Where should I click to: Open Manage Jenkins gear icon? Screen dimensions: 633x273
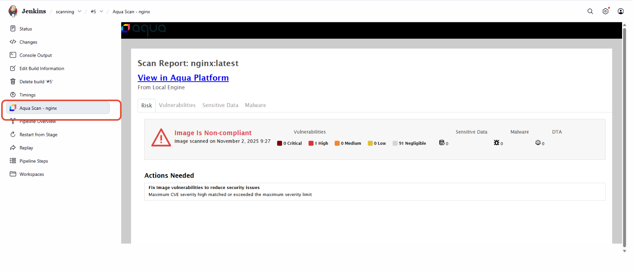pyautogui.click(x=606, y=11)
